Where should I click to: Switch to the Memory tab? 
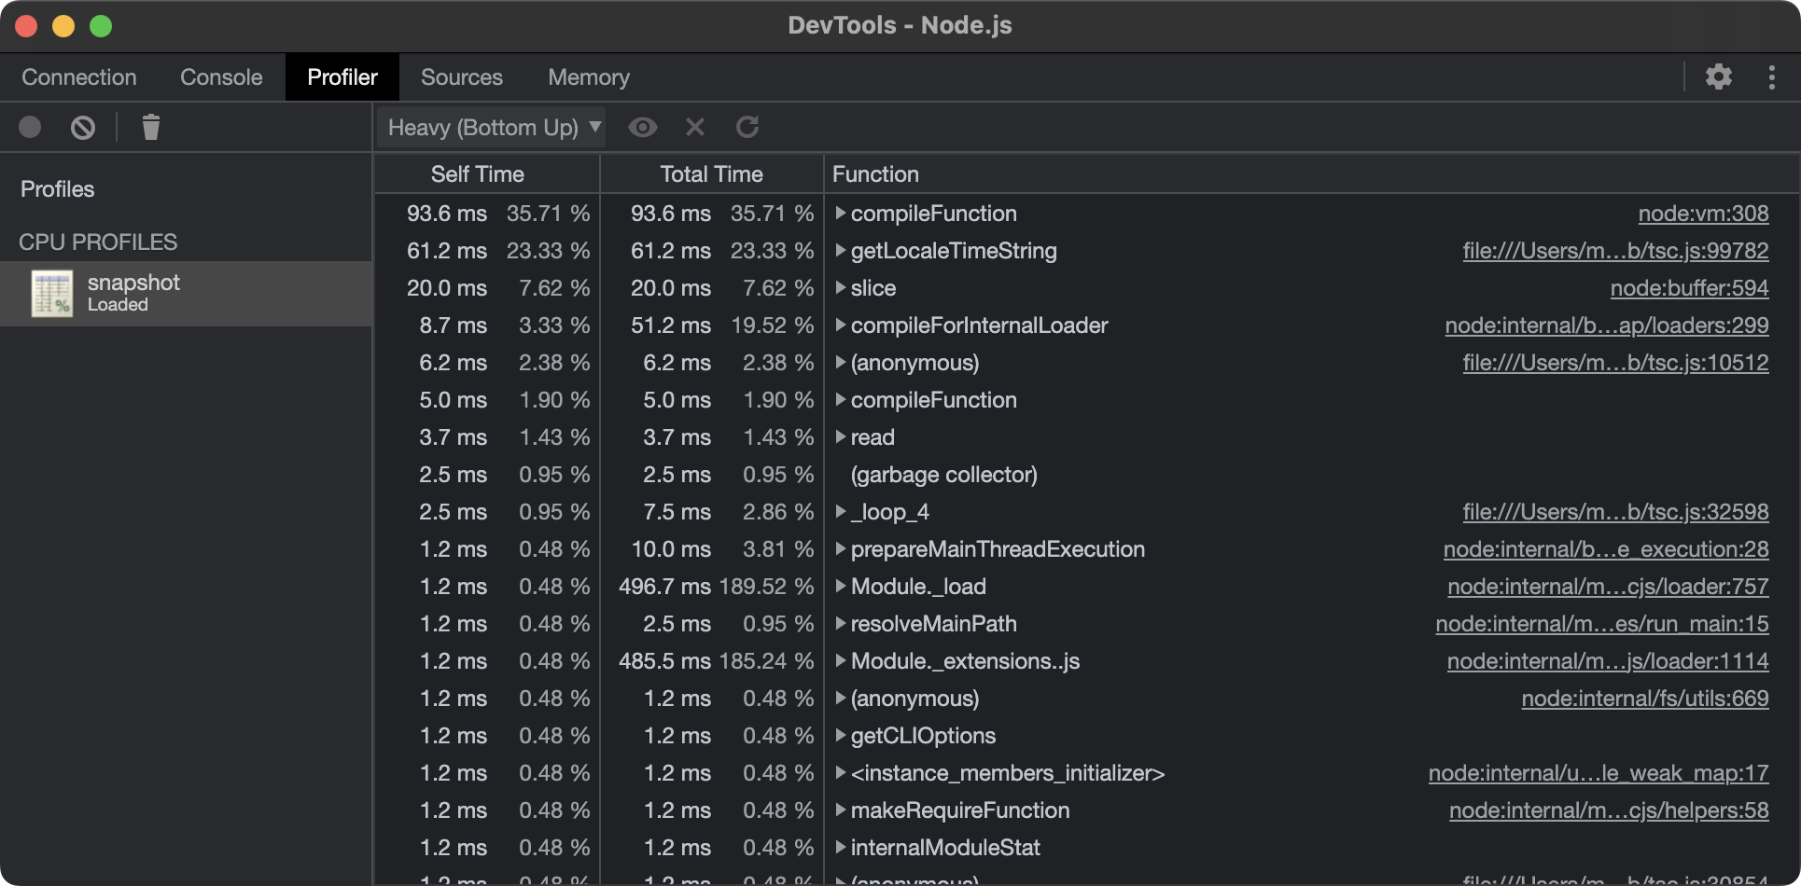(x=588, y=77)
